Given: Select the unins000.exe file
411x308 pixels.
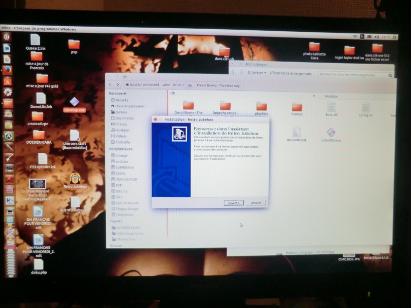Looking at the screenshot, I should point(331,135).
